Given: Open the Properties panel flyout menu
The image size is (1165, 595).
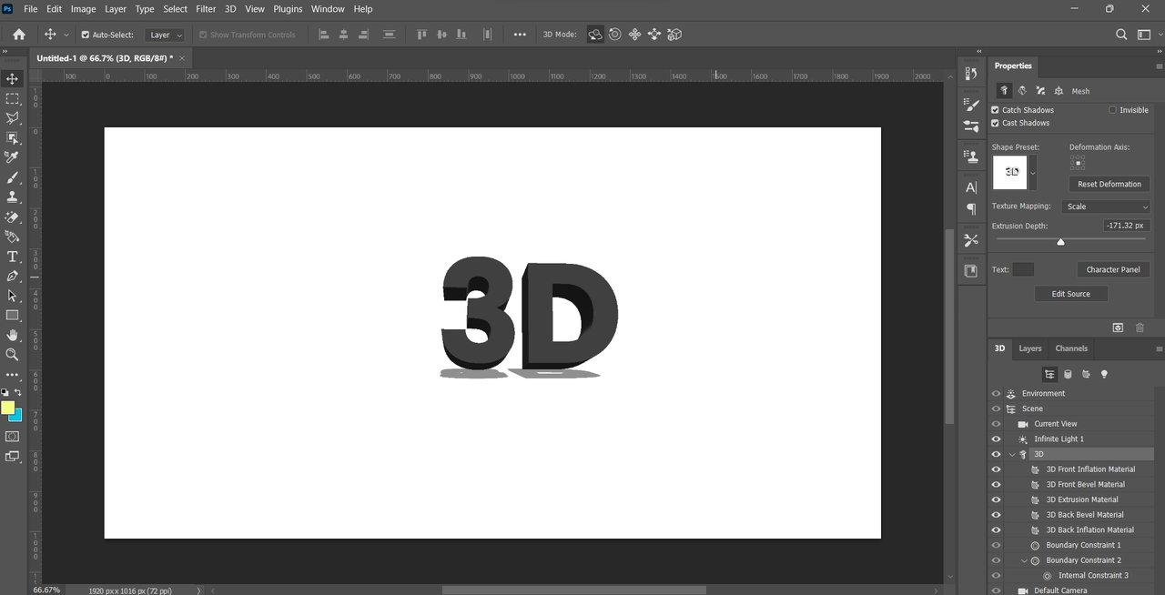Looking at the screenshot, I should coord(1159,66).
